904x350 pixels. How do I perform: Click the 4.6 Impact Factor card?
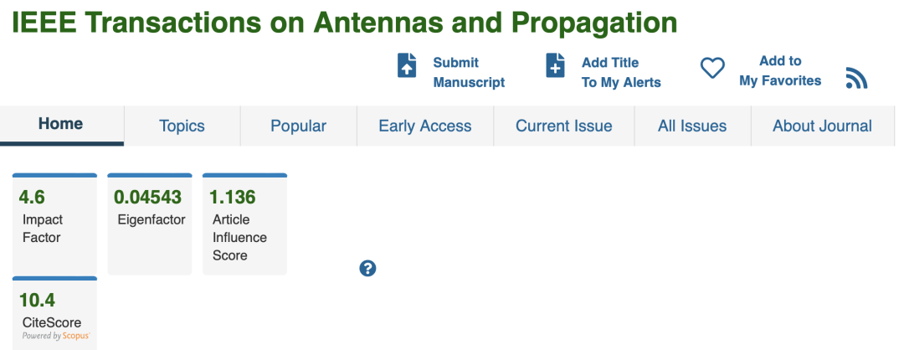[54, 223]
